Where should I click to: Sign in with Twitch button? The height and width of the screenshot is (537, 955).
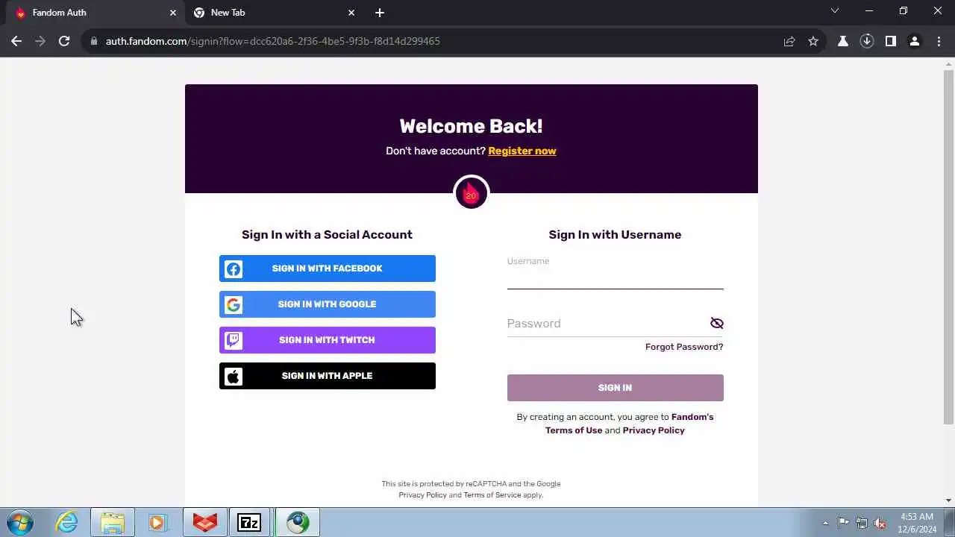[x=327, y=340]
